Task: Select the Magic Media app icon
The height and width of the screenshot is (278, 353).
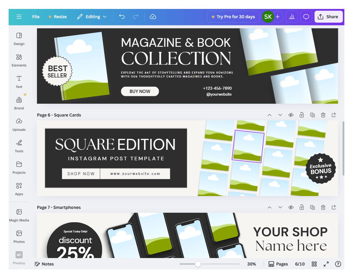Action: (x=19, y=215)
